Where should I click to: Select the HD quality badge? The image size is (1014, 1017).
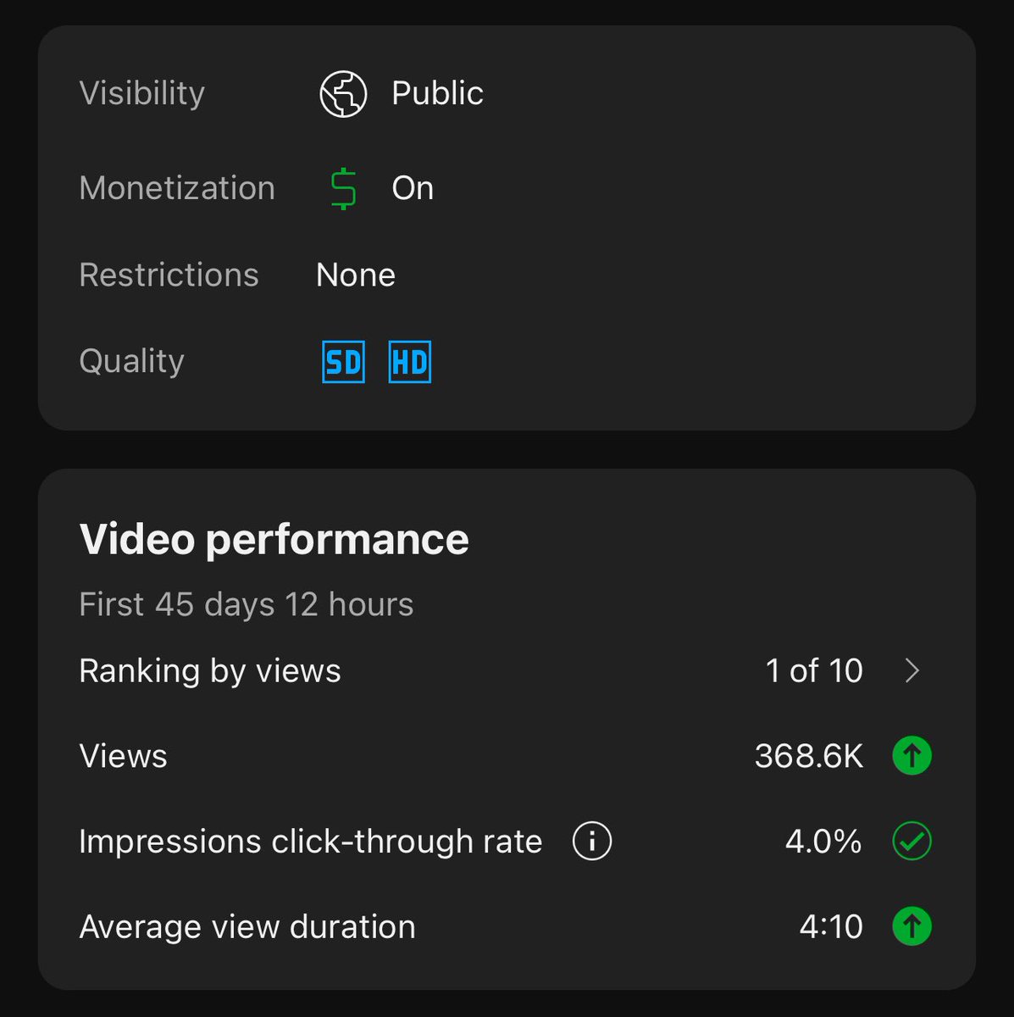tap(410, 362)
